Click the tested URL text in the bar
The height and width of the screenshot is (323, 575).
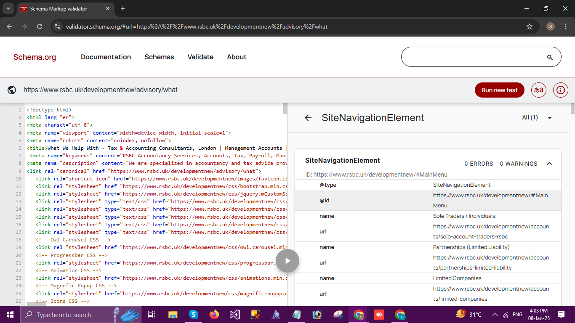coord(101,90)
